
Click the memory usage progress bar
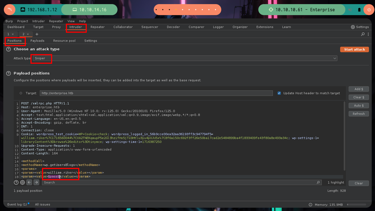[356, 205]
